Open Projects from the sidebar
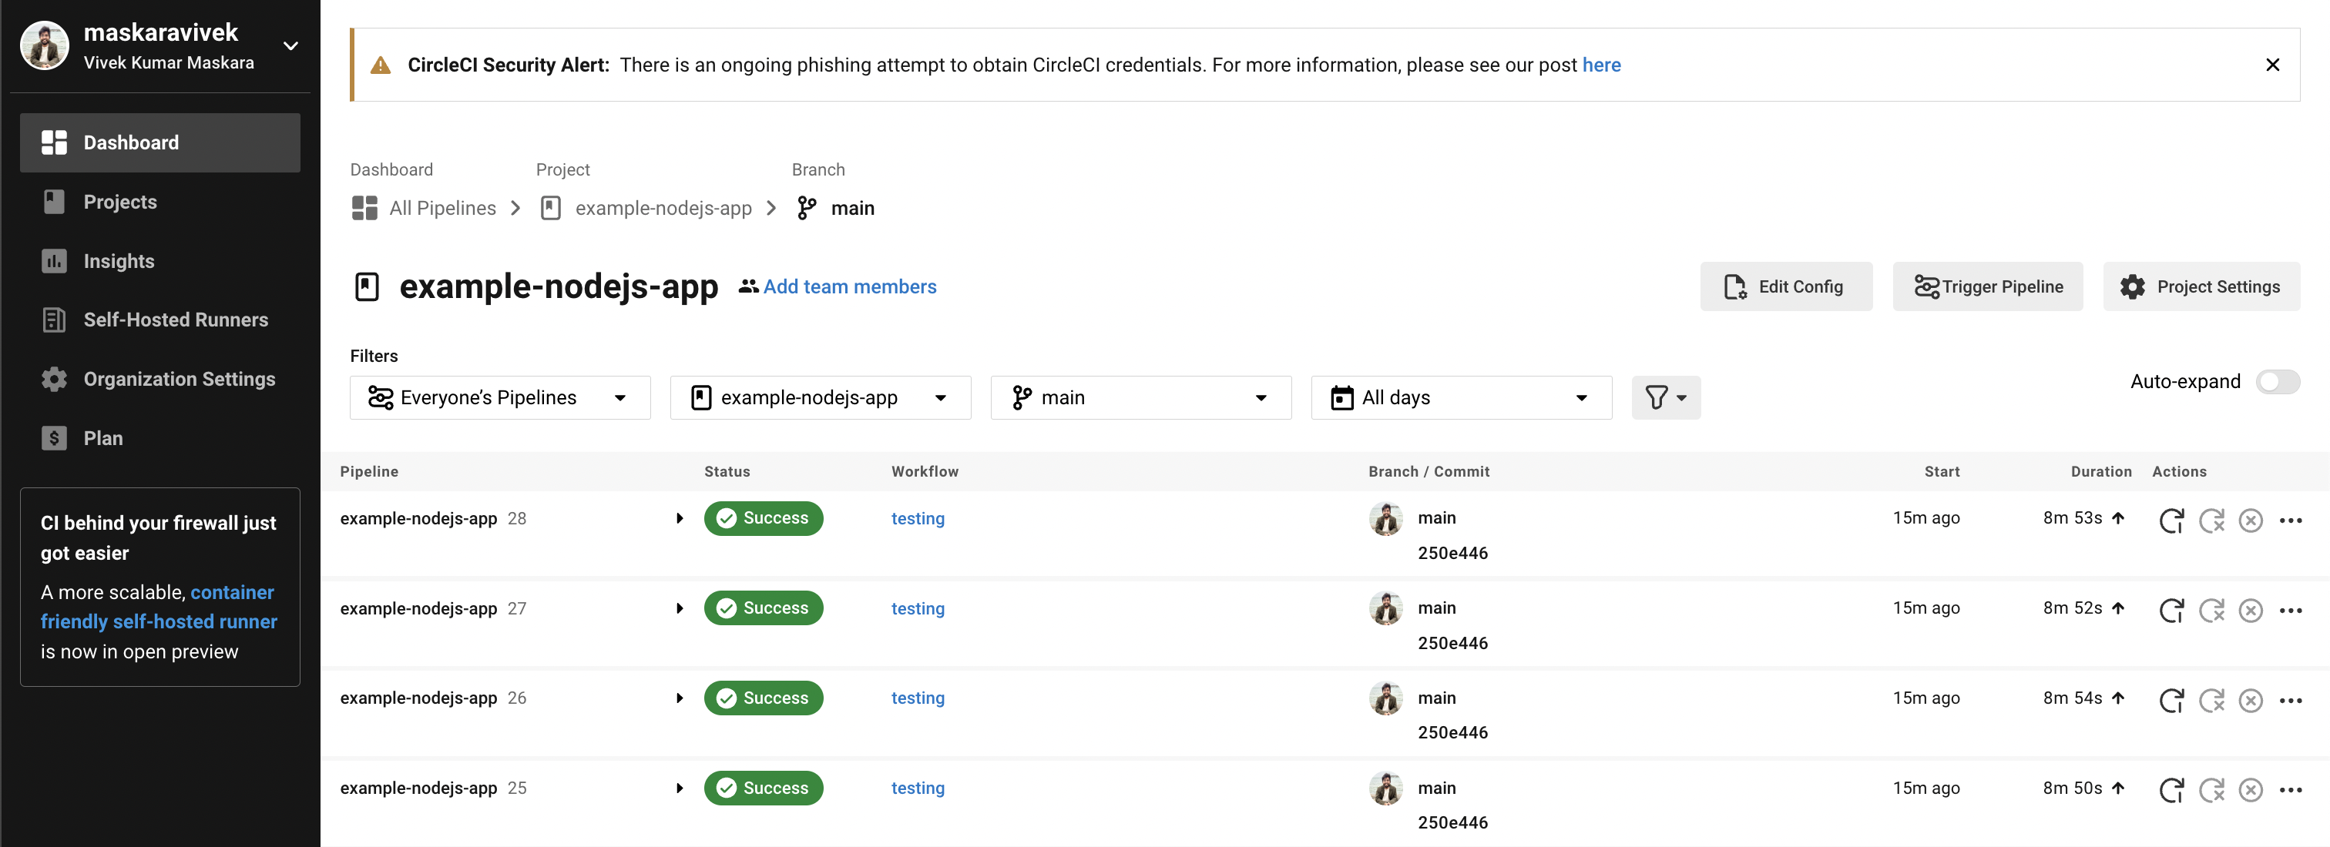The width and height of the screenshot is (2330, 847). (121, 202)
